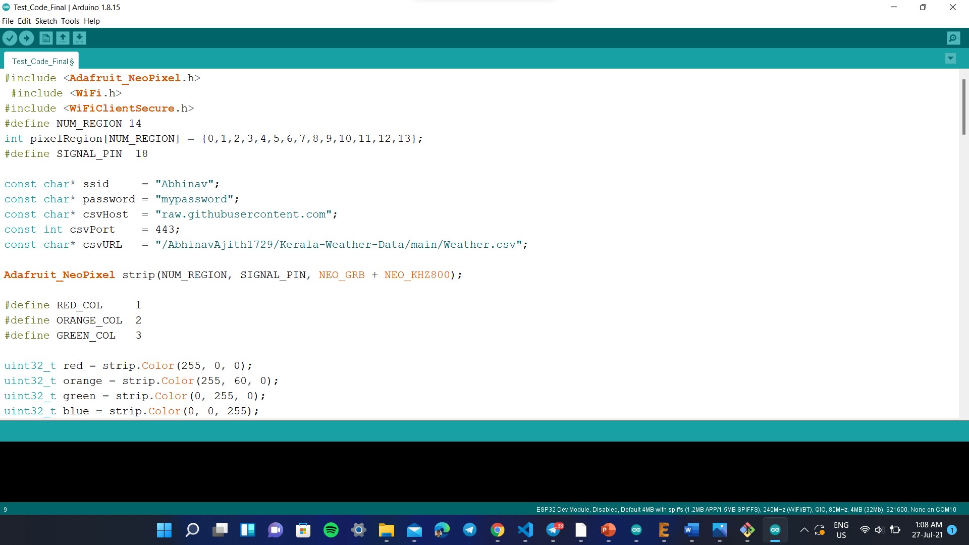The image size is (969, 545).
Task: Open File Explorer from the taskbar
Action: 386,530
